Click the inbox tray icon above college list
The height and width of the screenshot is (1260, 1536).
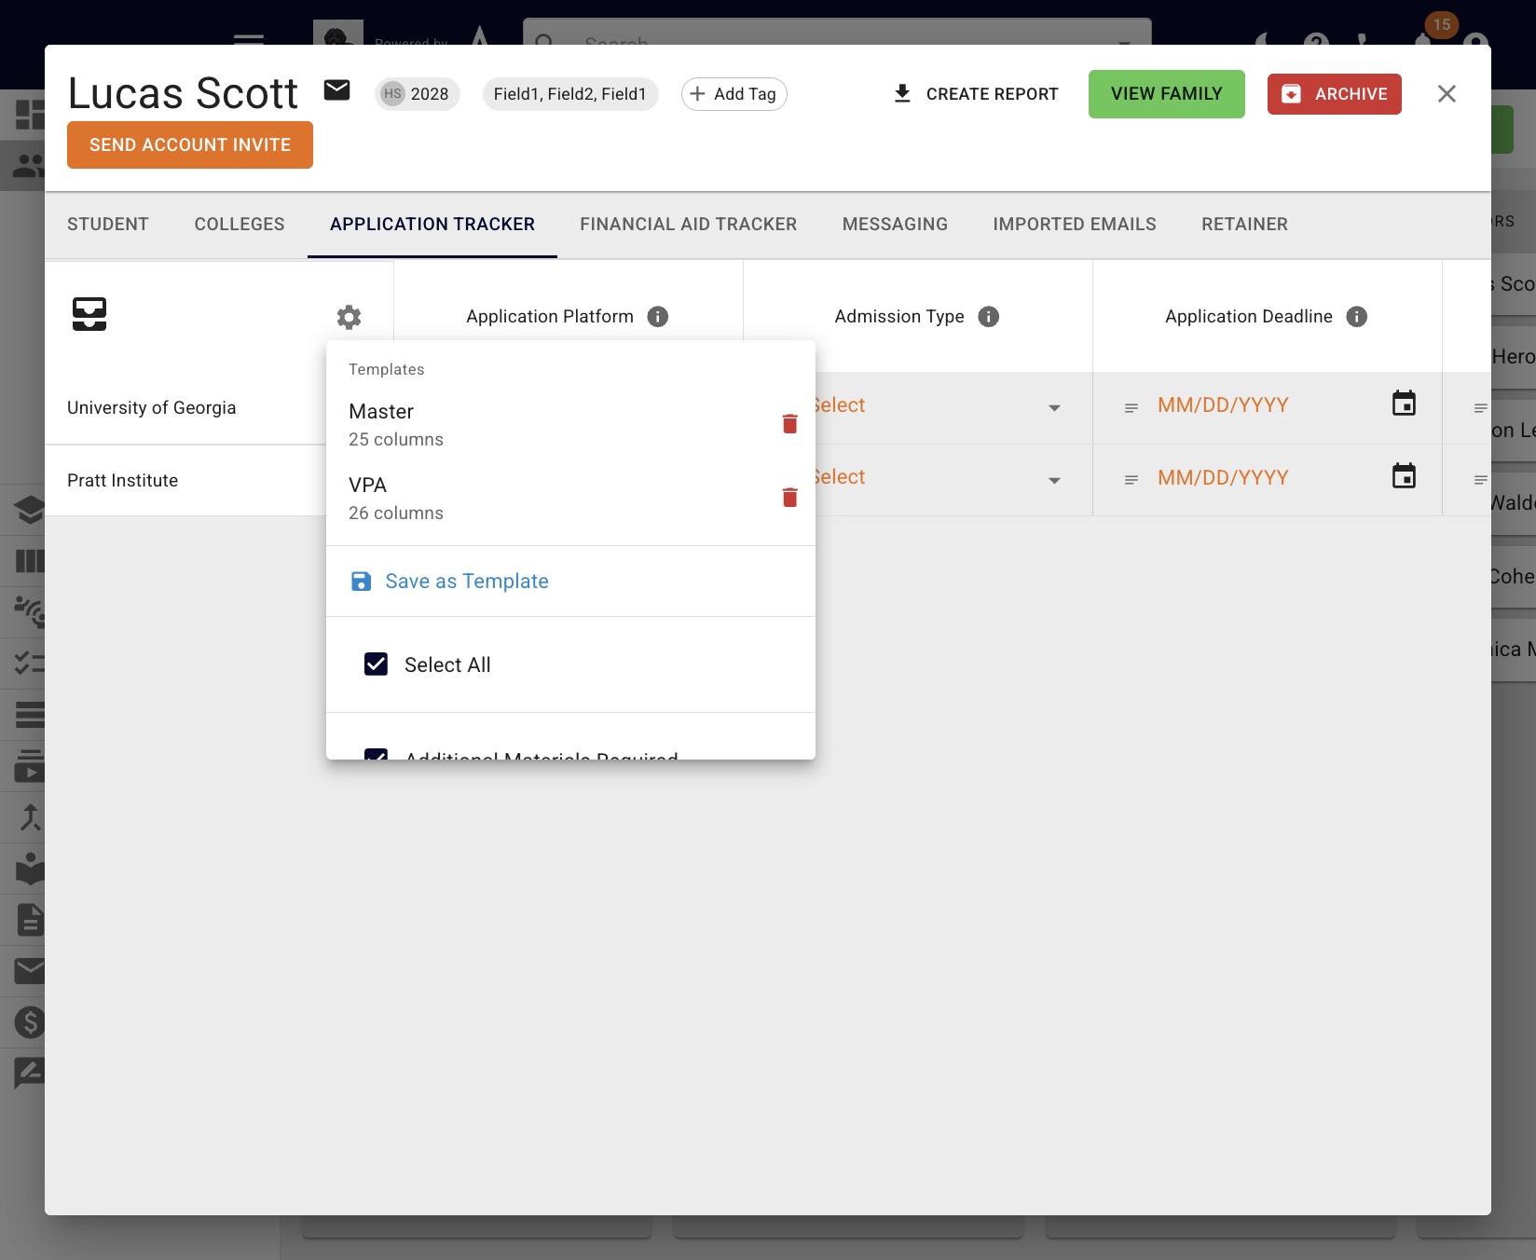point(89,314)
